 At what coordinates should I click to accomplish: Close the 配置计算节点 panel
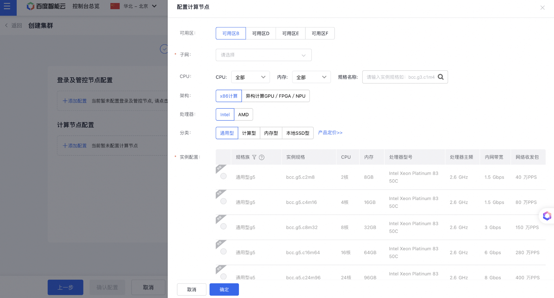pyautogui.click(x=542, y=7)
